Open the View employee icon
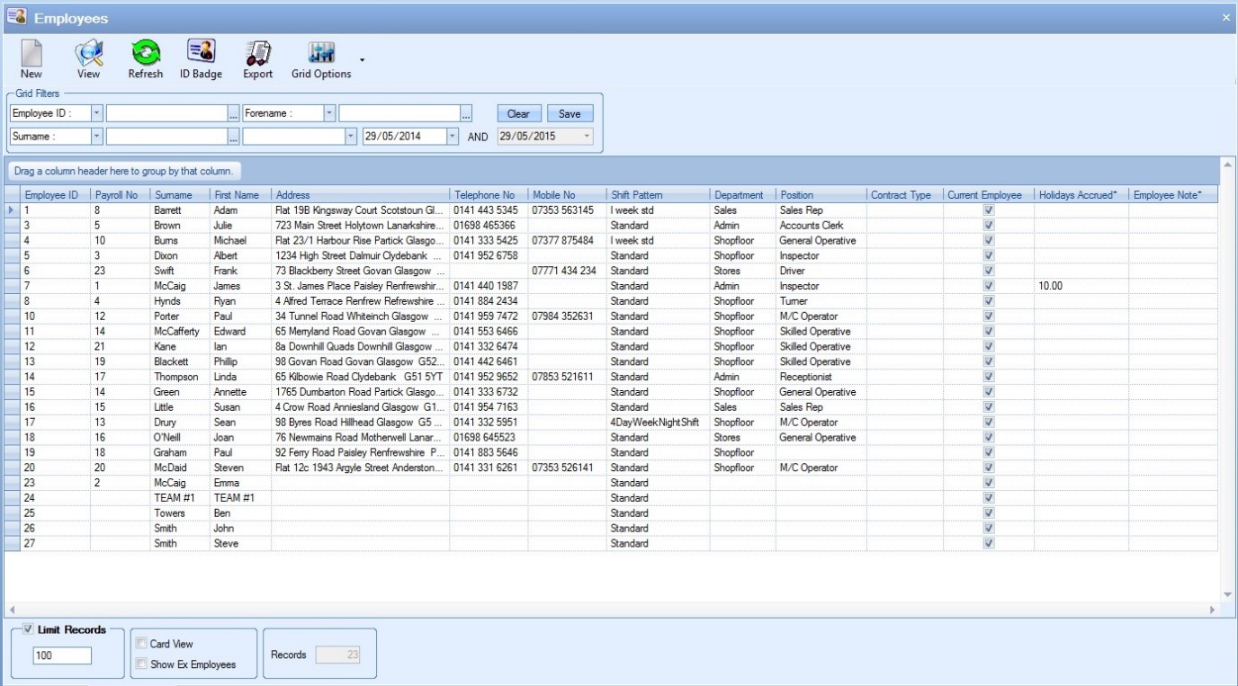Screen dimensions: 1238x686 tap(88, 54)
